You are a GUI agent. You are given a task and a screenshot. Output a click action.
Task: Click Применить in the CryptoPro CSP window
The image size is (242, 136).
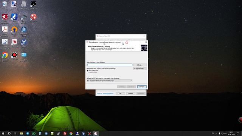pos(141,93)
